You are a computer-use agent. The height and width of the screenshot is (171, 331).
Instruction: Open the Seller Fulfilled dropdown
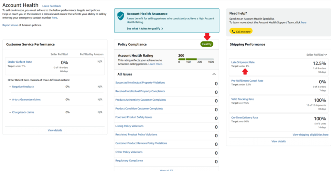(x=316, y=55)
